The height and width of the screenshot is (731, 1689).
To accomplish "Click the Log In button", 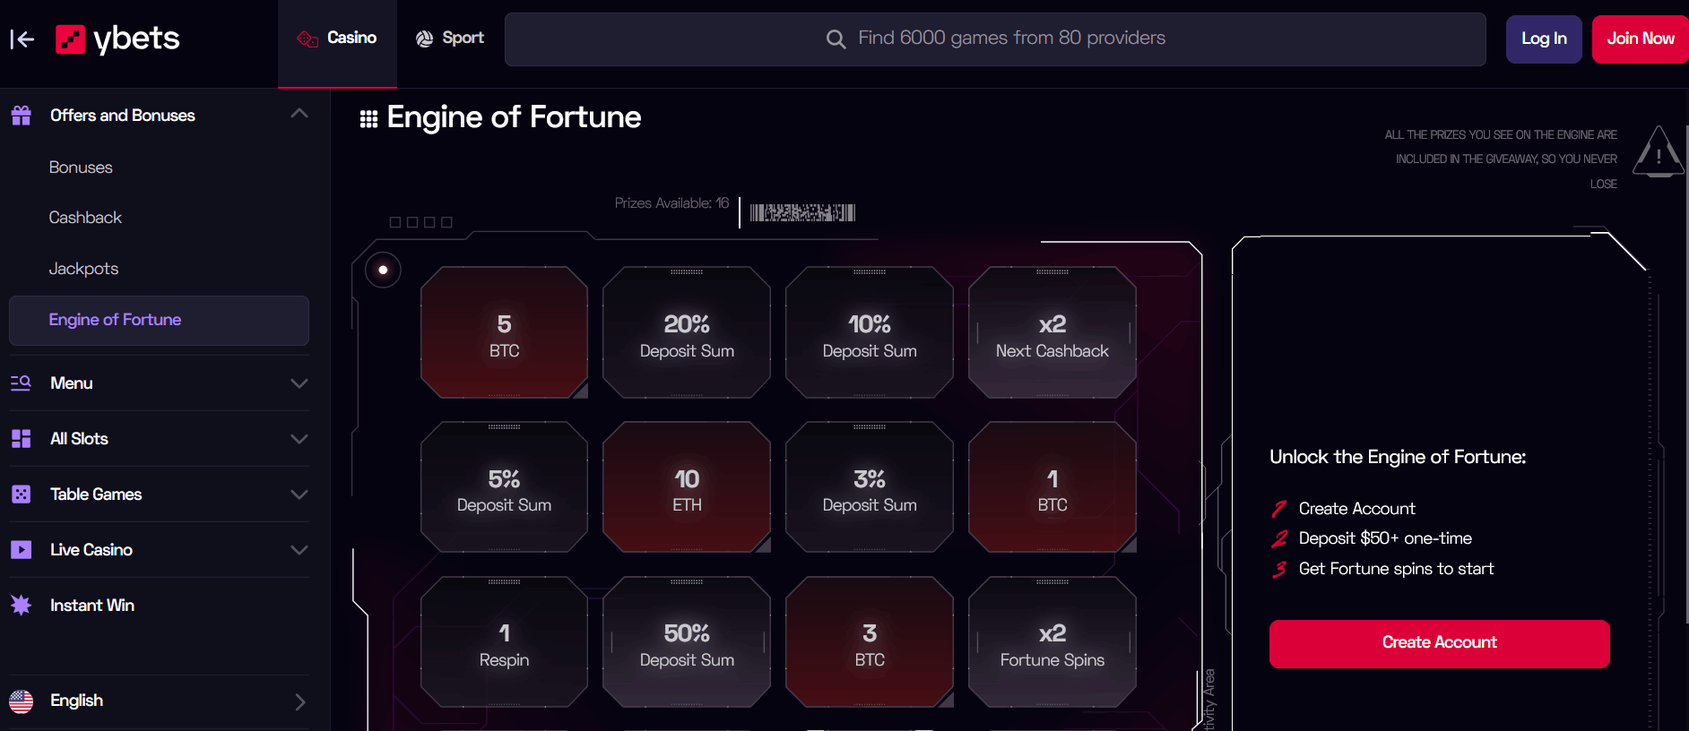I will [1544, 39].
